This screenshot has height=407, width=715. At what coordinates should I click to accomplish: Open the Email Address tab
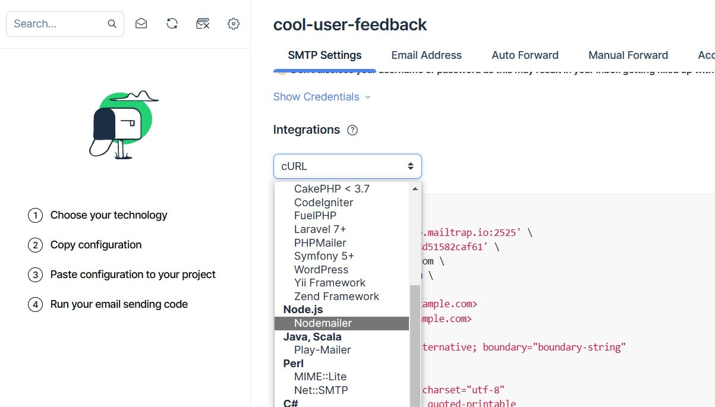tap(426, 55)
